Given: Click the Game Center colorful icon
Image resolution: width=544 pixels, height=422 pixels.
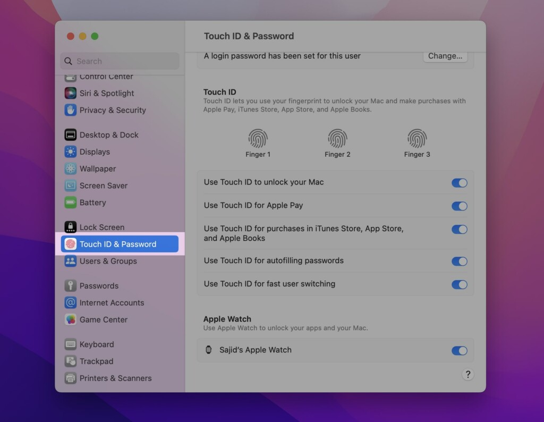Looking at the screenshot, I should coord(71,319).
